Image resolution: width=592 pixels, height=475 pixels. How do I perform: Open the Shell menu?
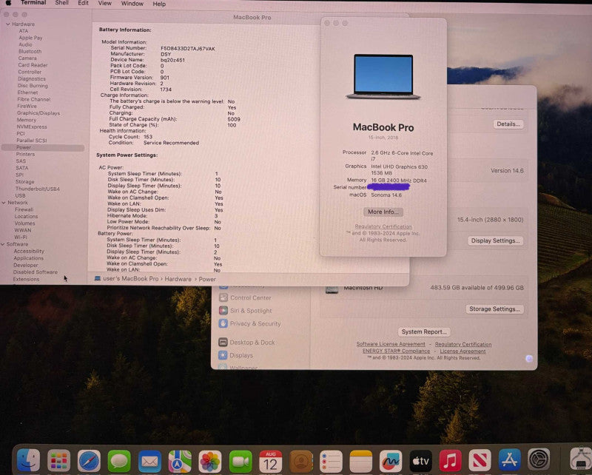point(61,3)
